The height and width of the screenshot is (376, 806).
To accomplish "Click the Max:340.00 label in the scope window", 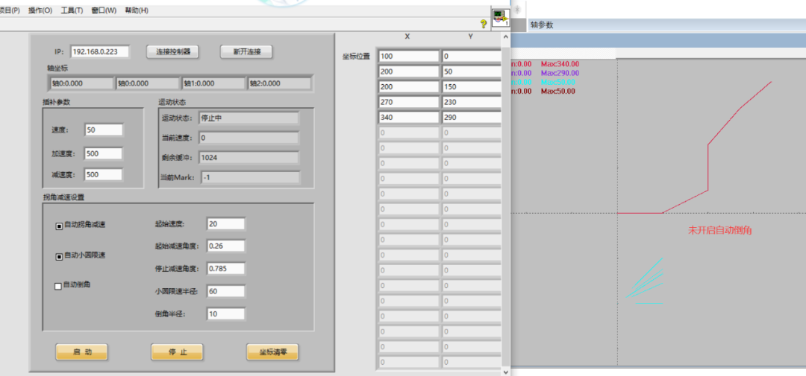I will [560, 64].
